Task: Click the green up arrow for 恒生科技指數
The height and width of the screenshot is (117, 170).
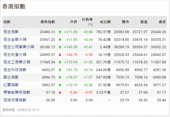Action: point(60,70)
